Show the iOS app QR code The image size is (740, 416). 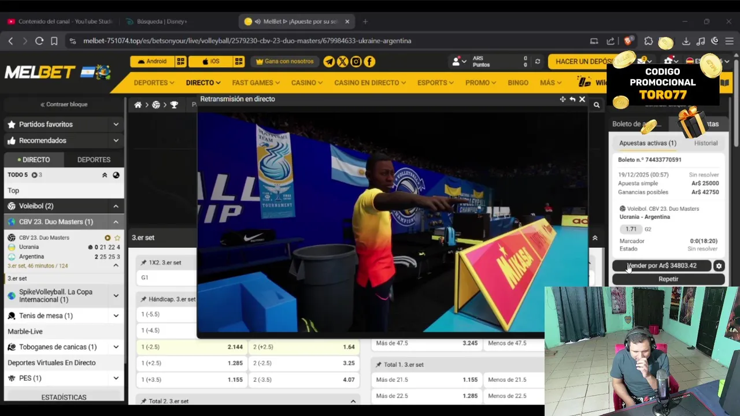click(x=239, y=61)
